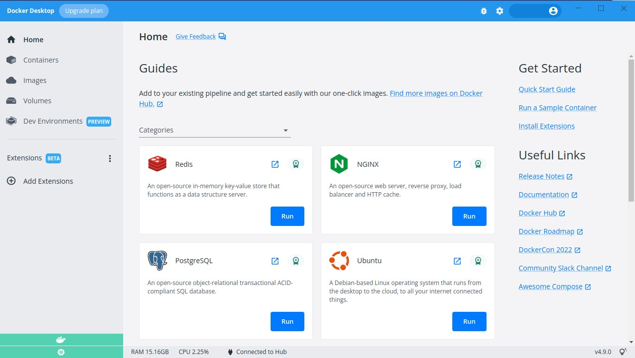Screen dimensions: 635x358
Task: Click the NGINX logo
Action: click(x=339, y=164)
